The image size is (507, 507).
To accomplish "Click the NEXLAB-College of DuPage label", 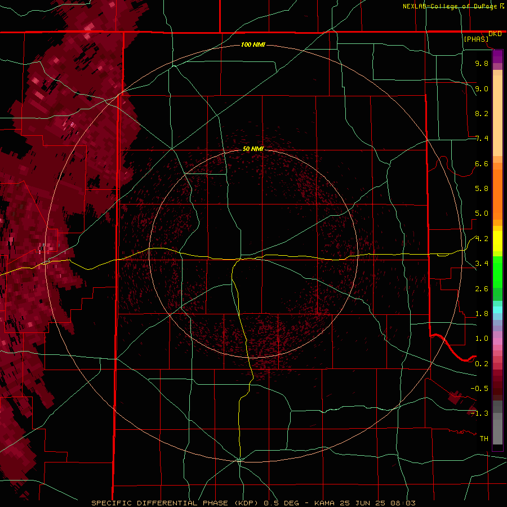I will 451,6.
